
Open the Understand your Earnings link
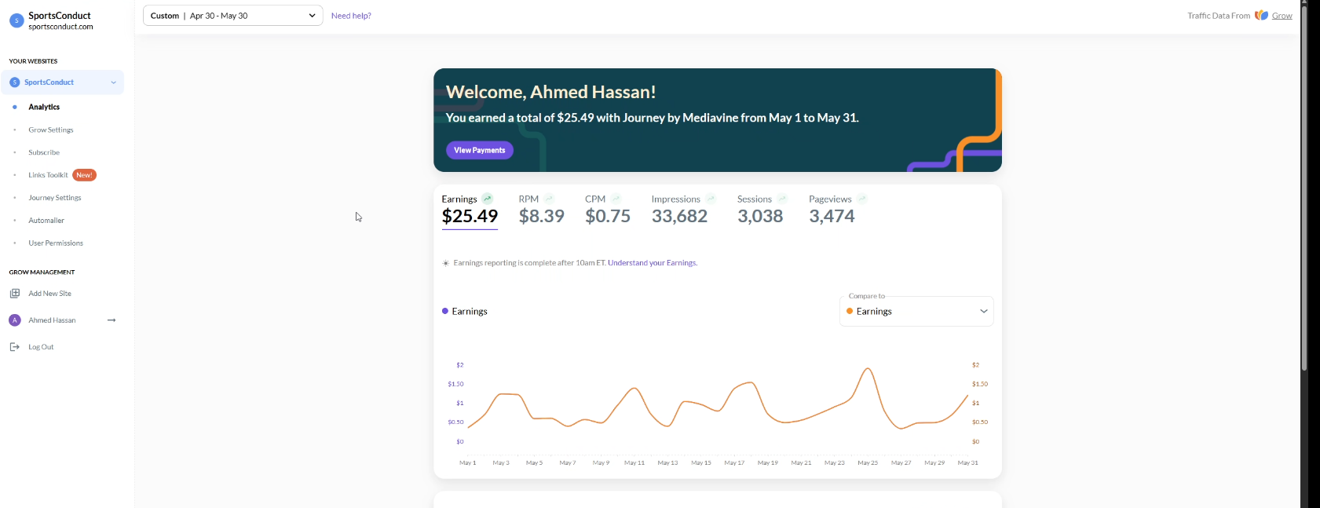tap(653, 263)
